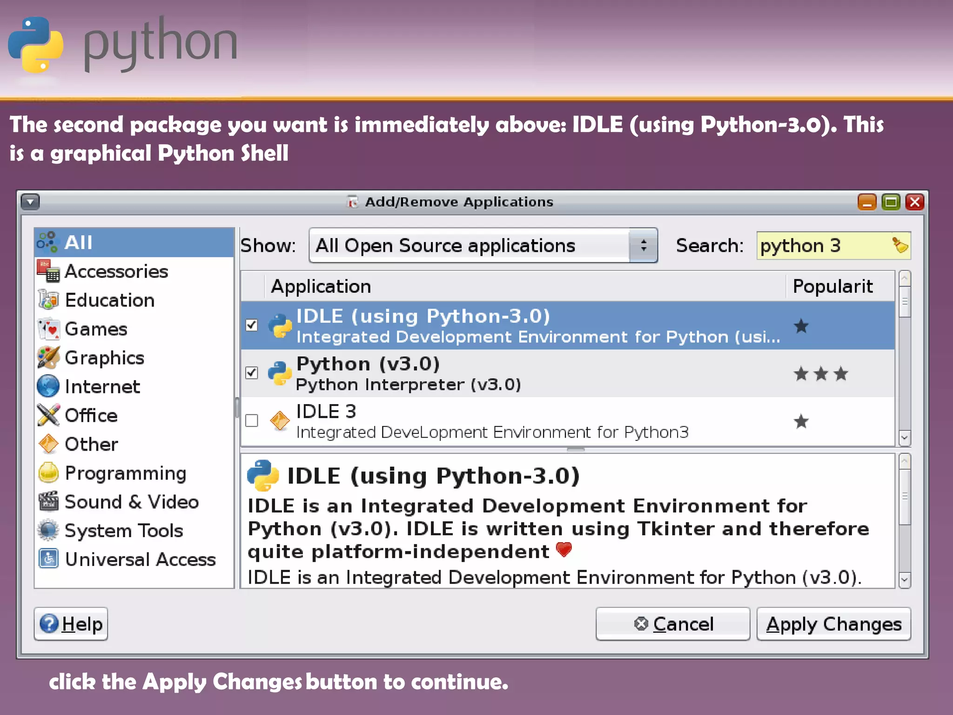Uncheck the Python (v3.0) checkbox
The image size is (953, 715).
pos(252,372)
